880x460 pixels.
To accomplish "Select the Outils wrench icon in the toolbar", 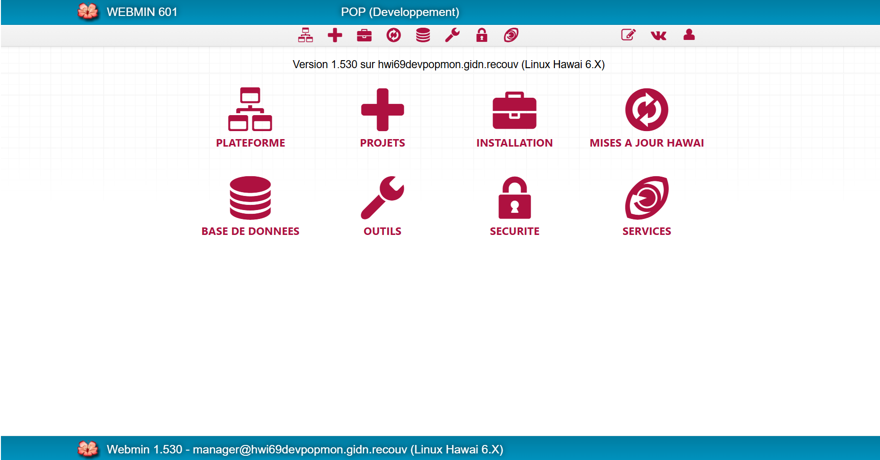I will coord(452,35).
